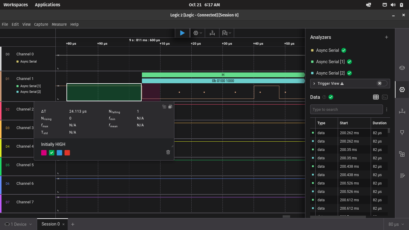Switch data view to terminal mode icon

(385, 97)
